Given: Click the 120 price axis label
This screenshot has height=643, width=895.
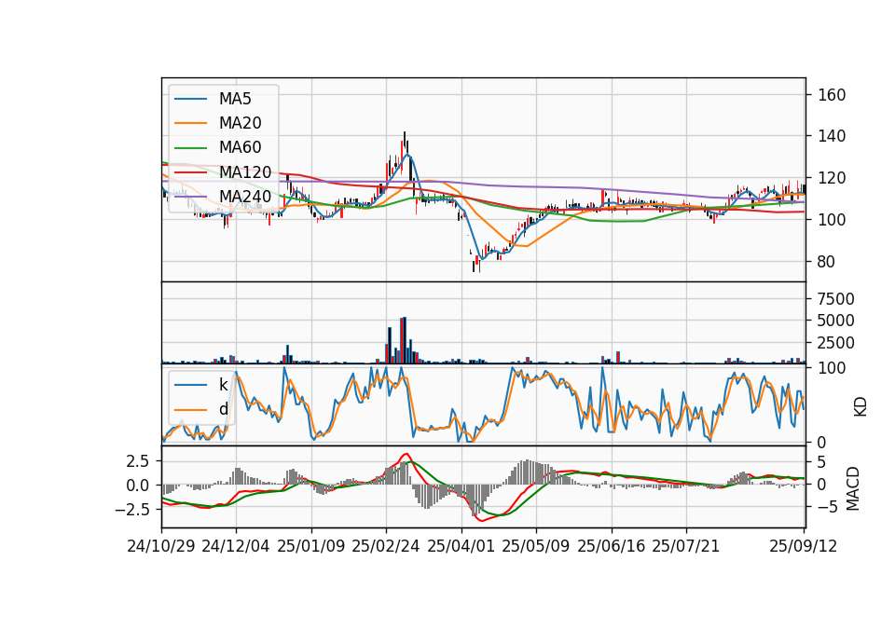Looking at the screenshot, I should (x=831, y=178).
